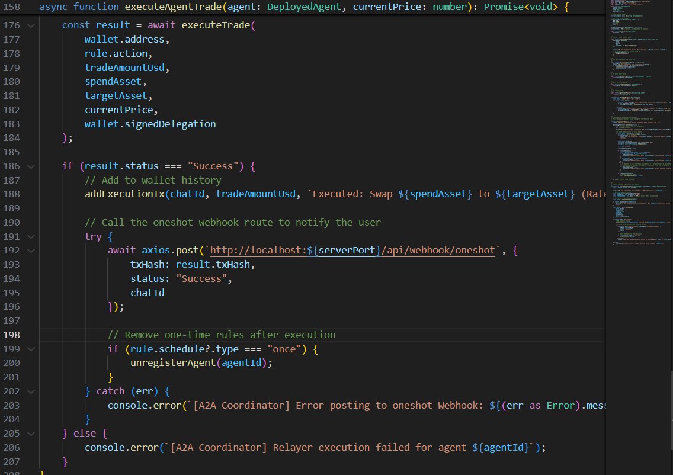Click 'Remove one-time rules after execution' comment
The height and width of the screenshot is (475, 673).
pyautogui.click(x=222, y=335)
